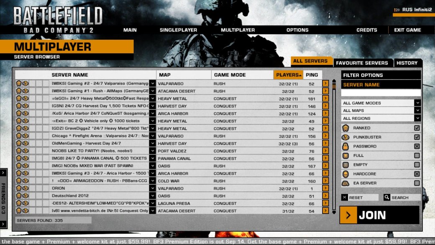Viewport: 435px width, 245px height.
Task: Click the Password padlock icon
Action: pyautogui.click(x=345, y=147)
